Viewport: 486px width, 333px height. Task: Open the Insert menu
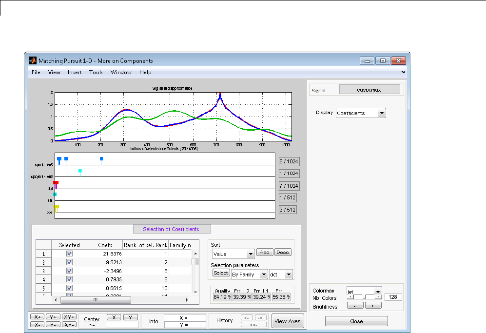point(75,72)
